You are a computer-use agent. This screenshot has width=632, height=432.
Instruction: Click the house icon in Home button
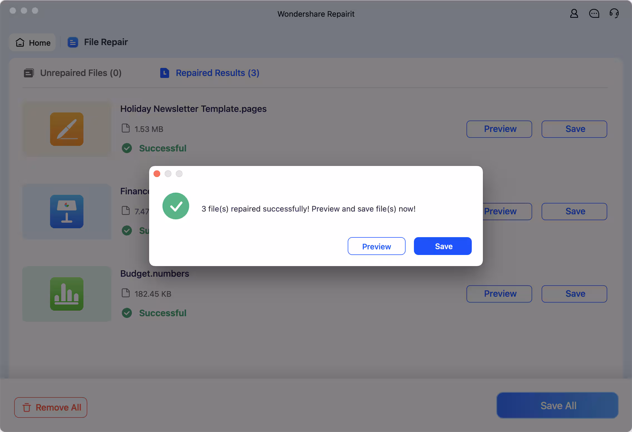click(20, 42)
